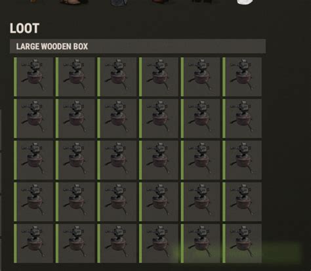This screenshot has width=311, height=271.
Task: Choose auto turret in bottom row, third column
Action: [117, 243]
